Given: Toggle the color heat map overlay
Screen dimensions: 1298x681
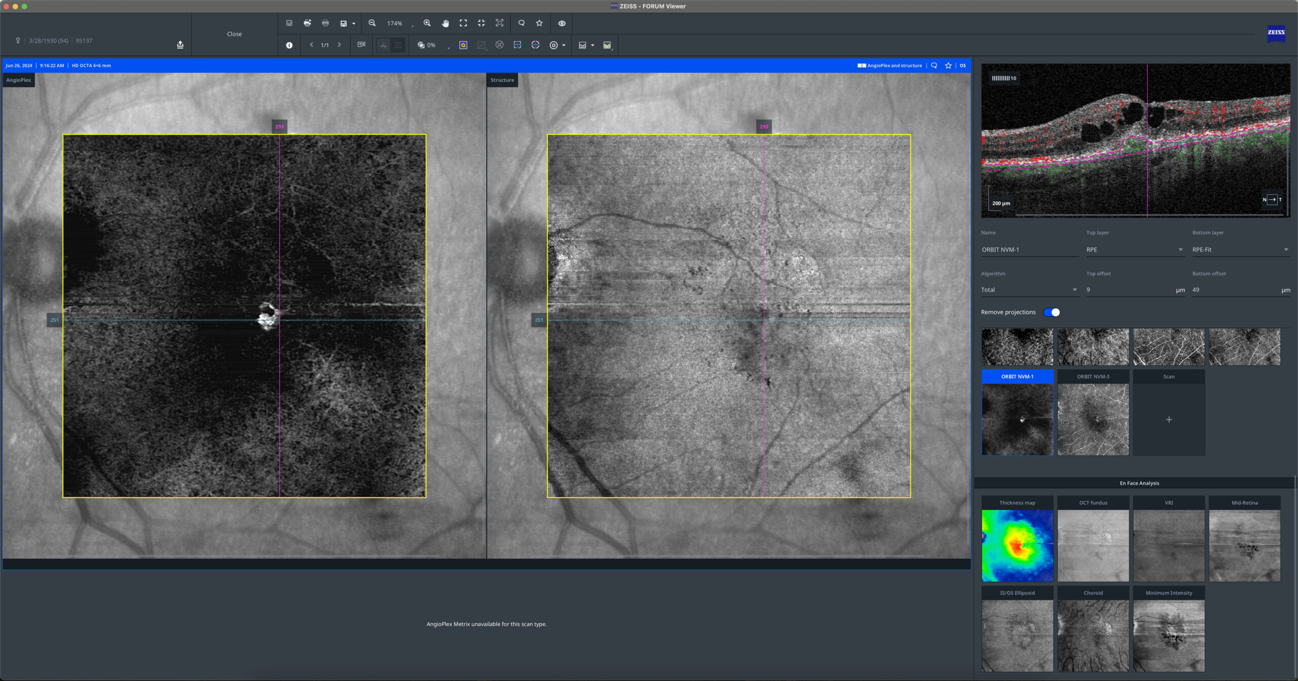Looking at the screenshot, I should click(463, 45).
